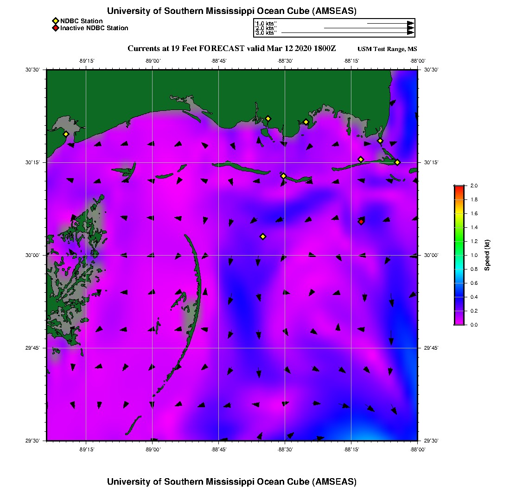Click the red top of the Speed color bar
Viewport: 510px width, 487px height.
(x=459, y=187)
